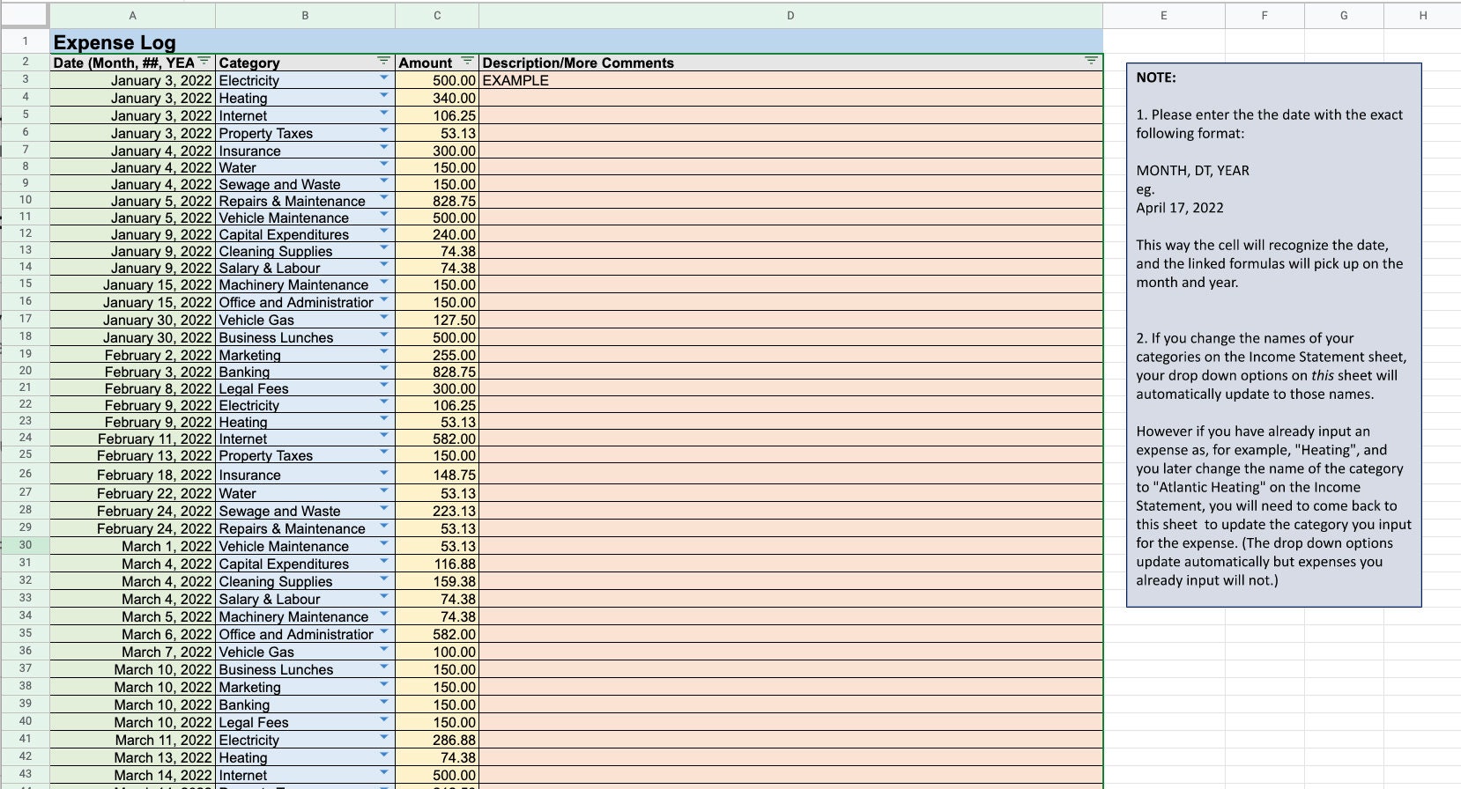Select the amount cell 340.00
Image resolution: width=1461 pixels, height=789 pixels.
[x=437, y=98]
